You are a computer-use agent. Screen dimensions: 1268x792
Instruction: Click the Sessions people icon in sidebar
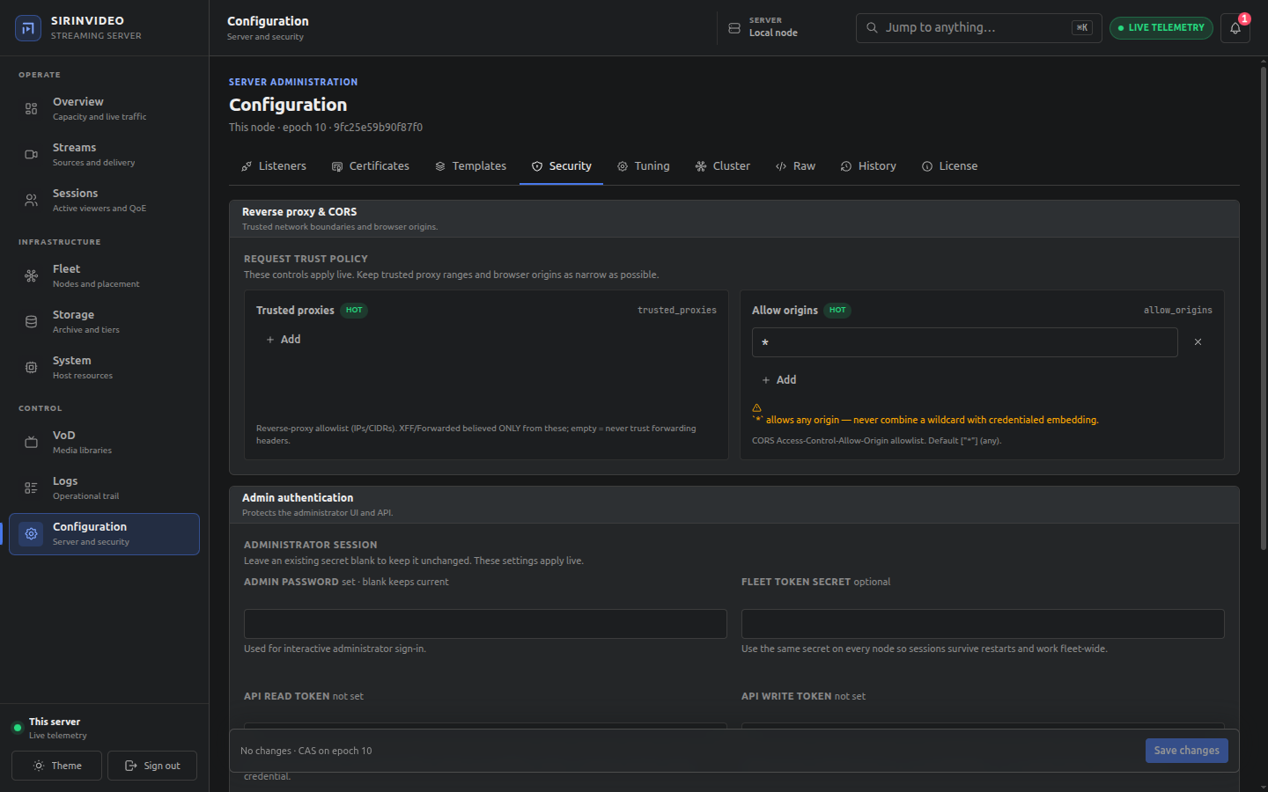31,201
